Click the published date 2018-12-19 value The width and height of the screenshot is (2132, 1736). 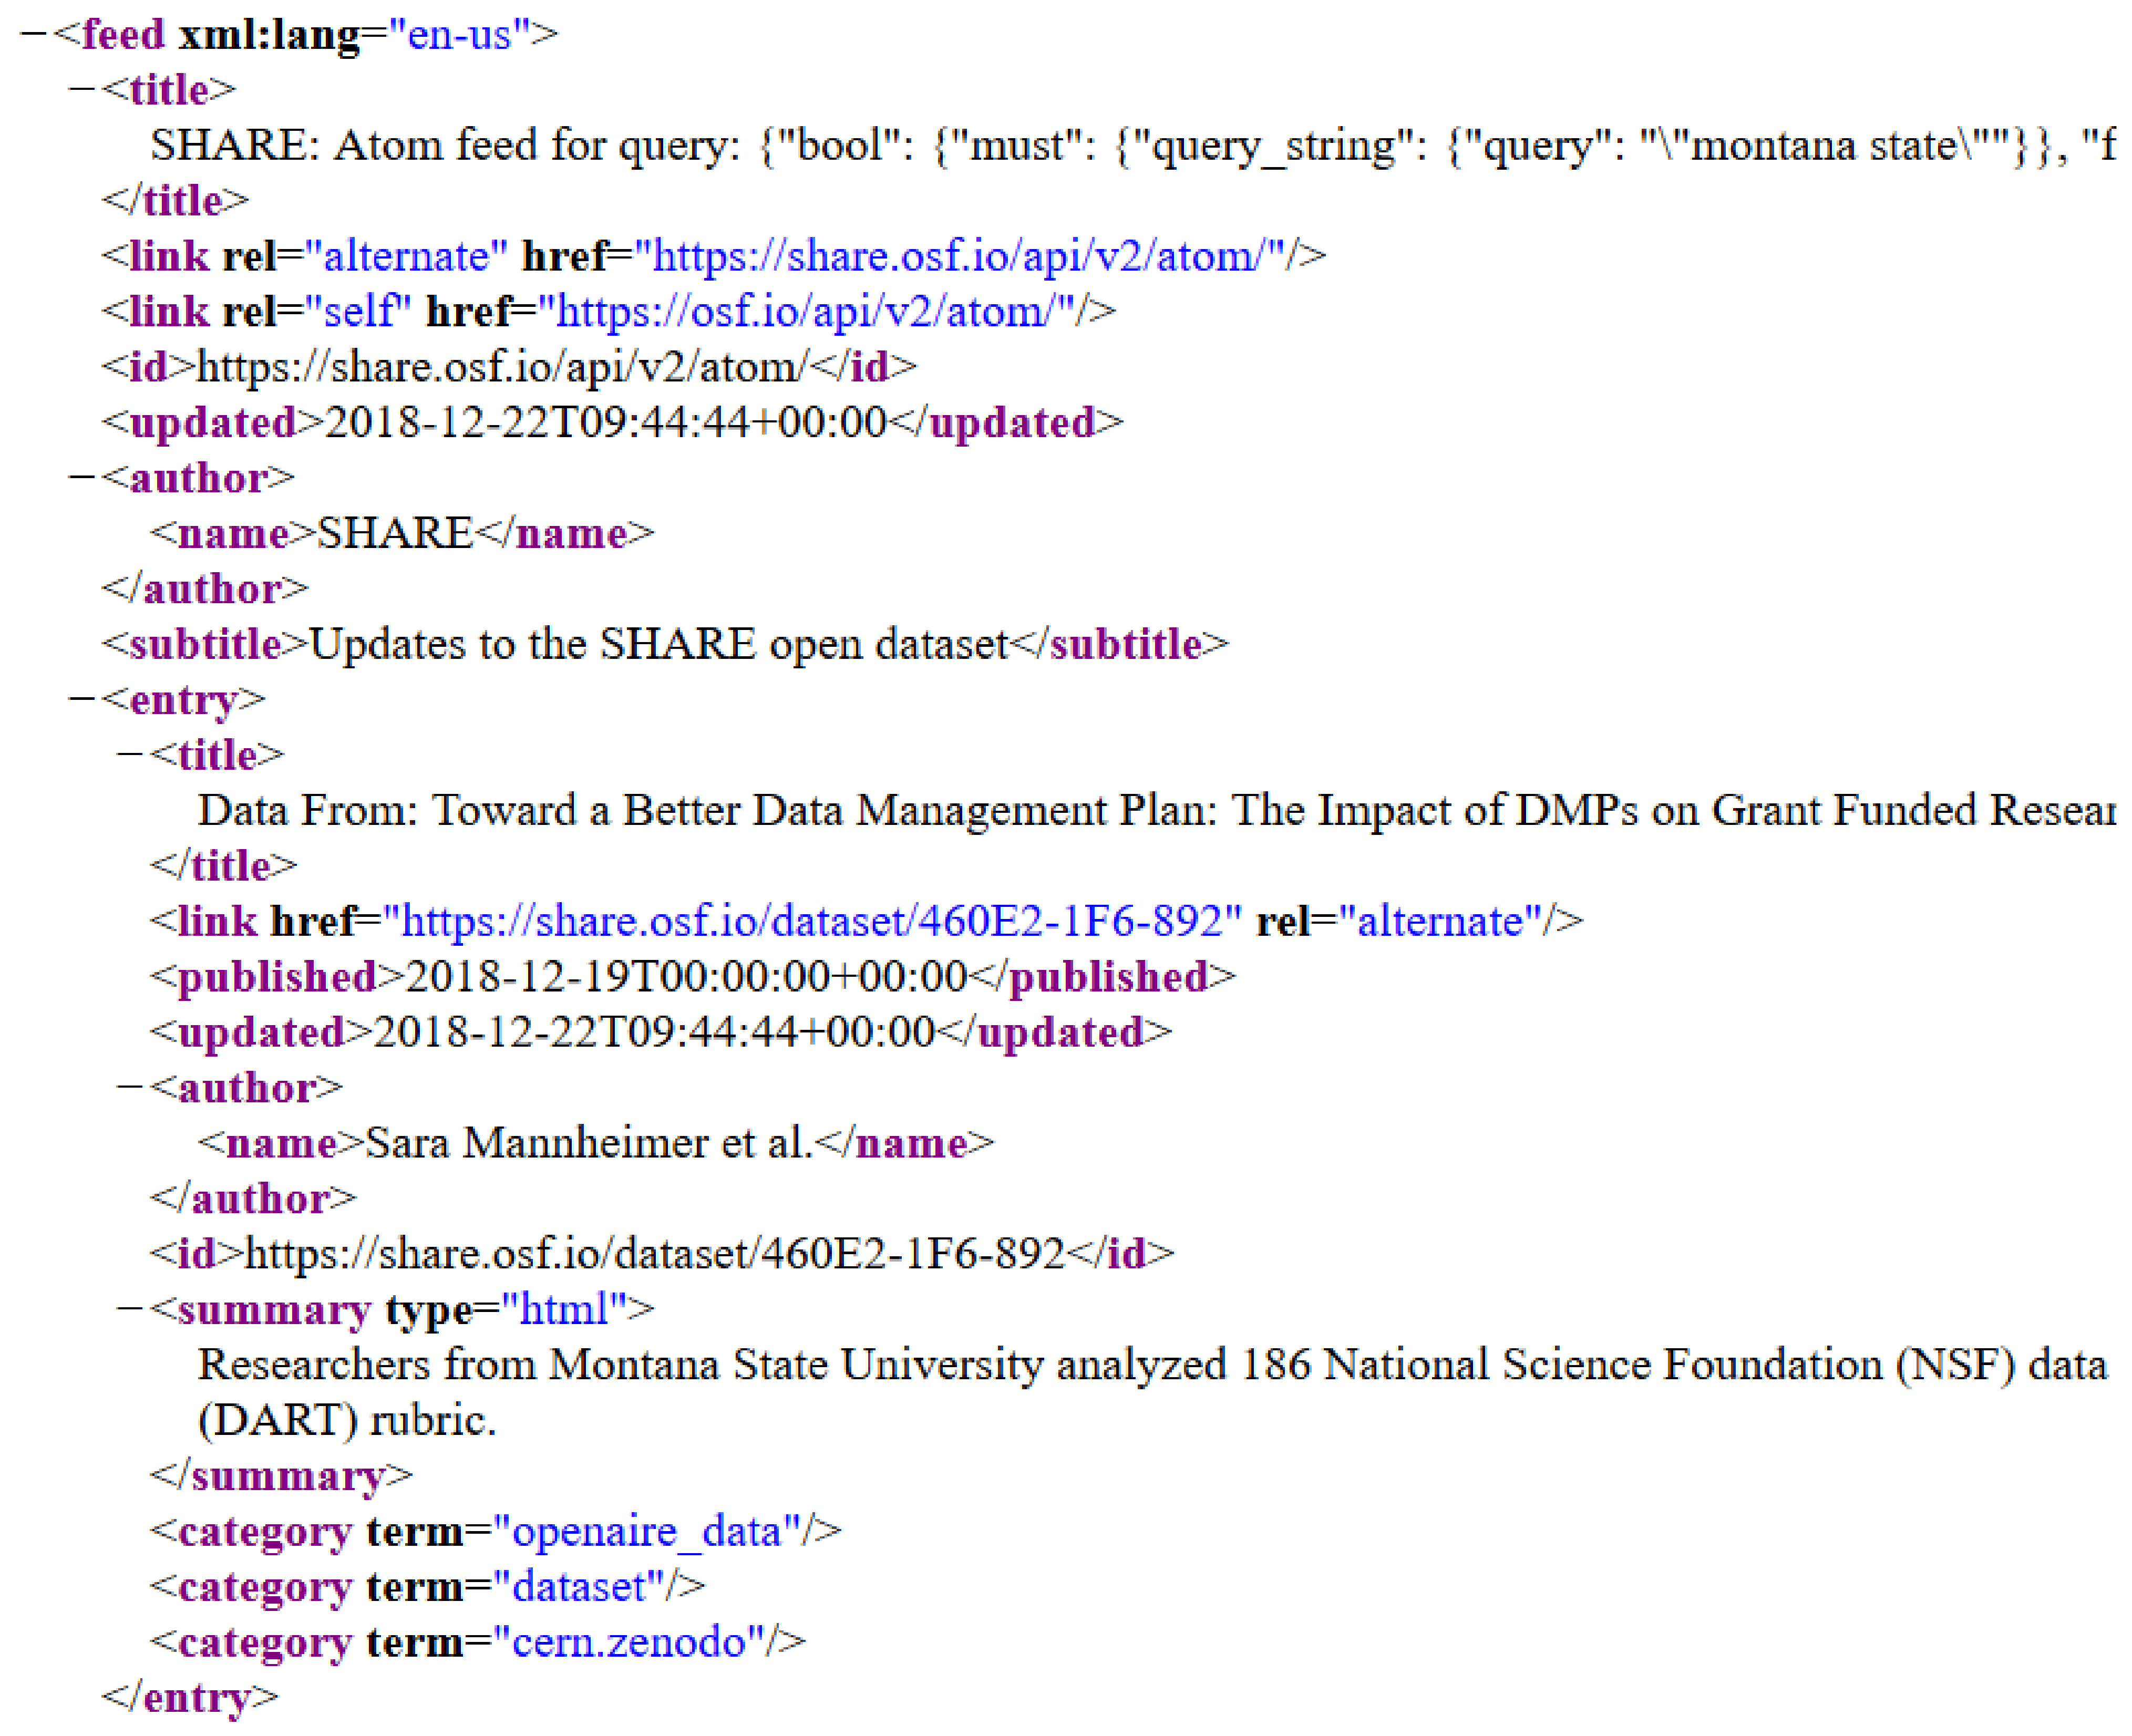coord(686,976)
